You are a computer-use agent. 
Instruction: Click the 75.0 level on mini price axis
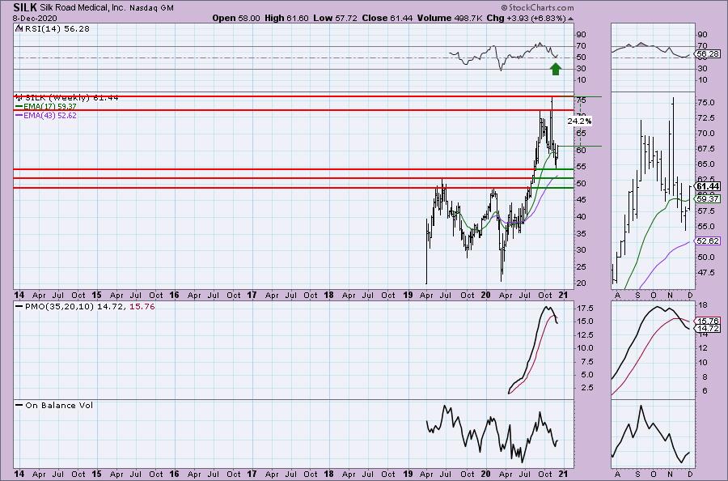pyautogui.click(x=705, y=102)
